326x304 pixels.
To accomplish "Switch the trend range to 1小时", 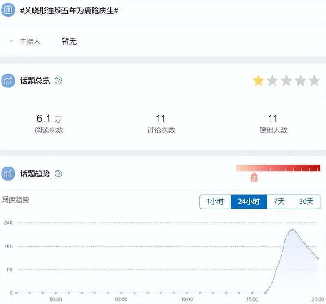I will click(215, 201).
